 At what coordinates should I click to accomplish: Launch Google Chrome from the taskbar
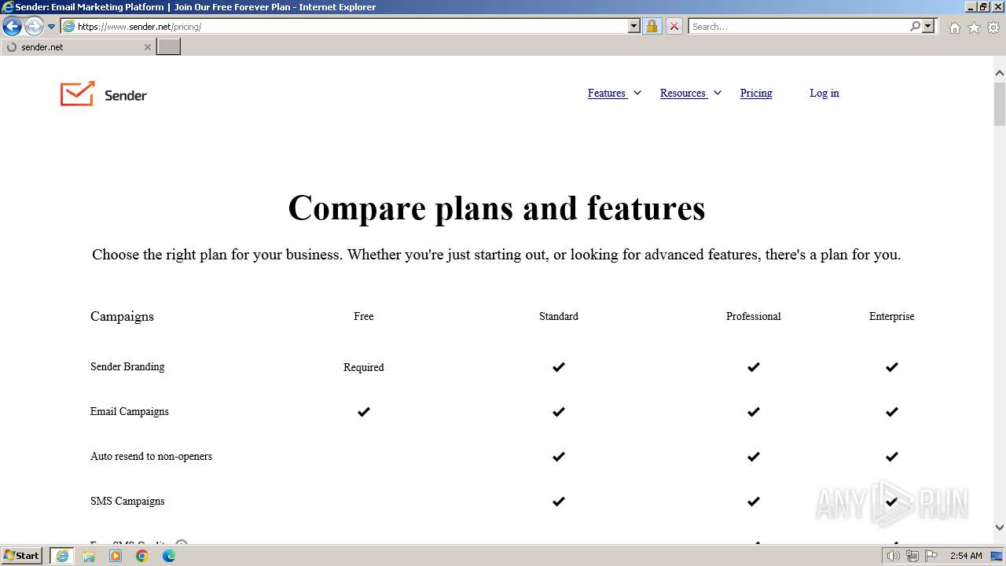(x=142, y=556)
